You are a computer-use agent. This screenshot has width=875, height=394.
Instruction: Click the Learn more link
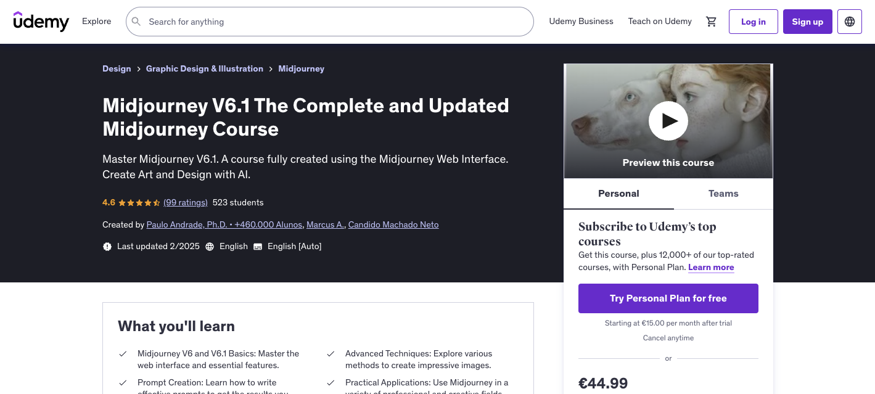coord(710,267)
